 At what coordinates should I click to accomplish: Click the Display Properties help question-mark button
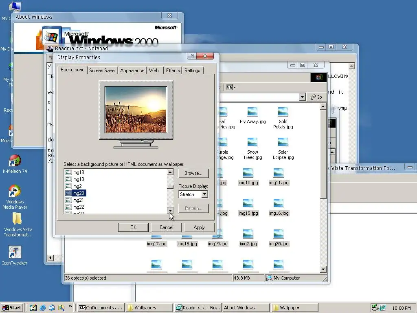(192, 56)
